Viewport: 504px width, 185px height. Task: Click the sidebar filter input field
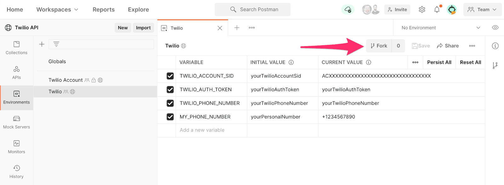coord(101,44)
